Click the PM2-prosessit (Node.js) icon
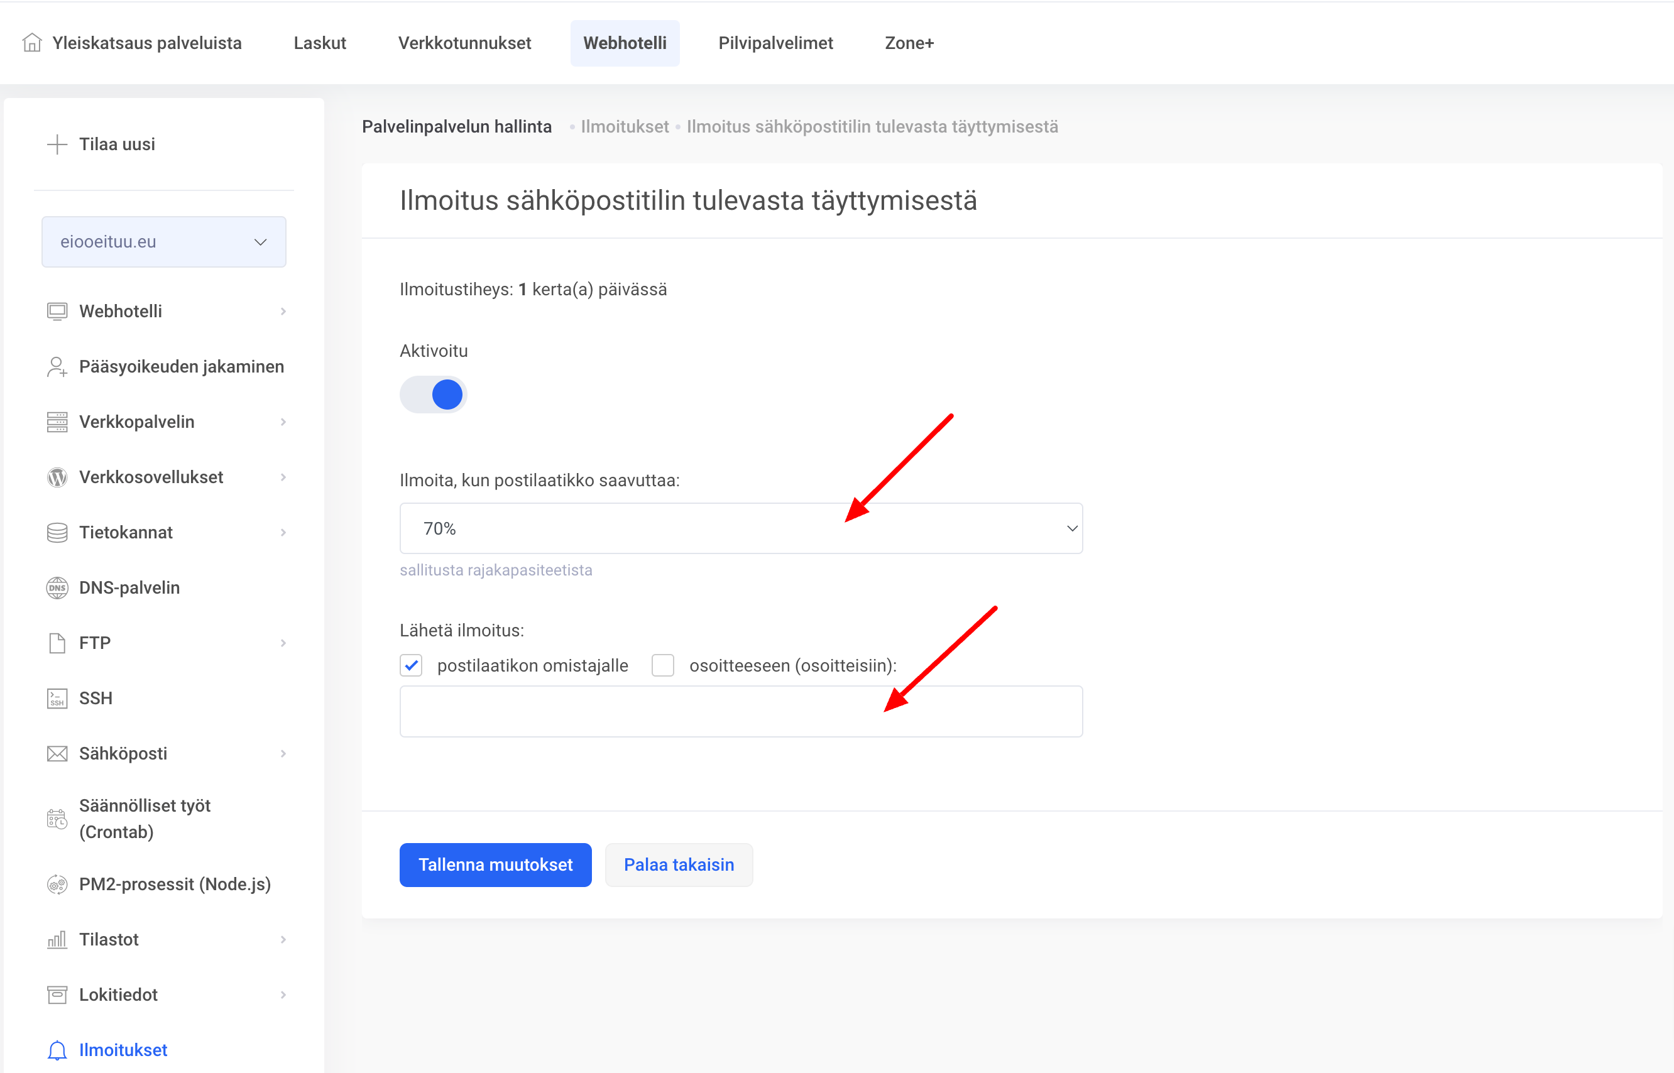 (x=57, y=884)
